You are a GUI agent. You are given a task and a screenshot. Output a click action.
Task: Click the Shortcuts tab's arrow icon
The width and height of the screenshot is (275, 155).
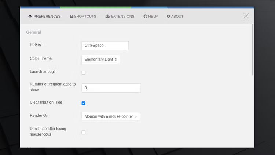(x=71, y=16)
